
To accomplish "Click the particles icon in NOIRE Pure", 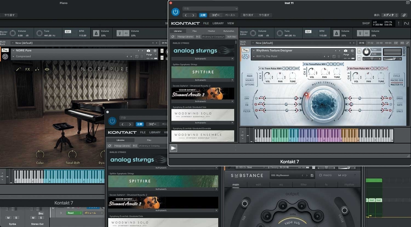I will pos(37,69).
